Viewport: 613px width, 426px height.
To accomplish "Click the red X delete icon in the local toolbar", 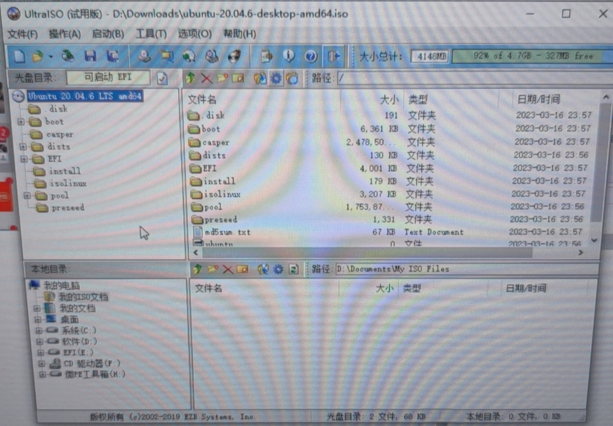I will pos(228,269).
